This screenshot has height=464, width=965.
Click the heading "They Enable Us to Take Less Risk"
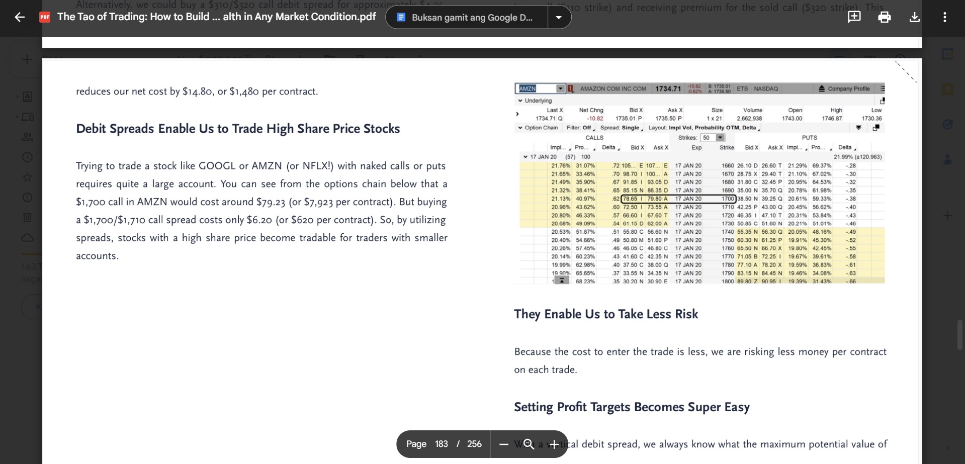(606, 314)
